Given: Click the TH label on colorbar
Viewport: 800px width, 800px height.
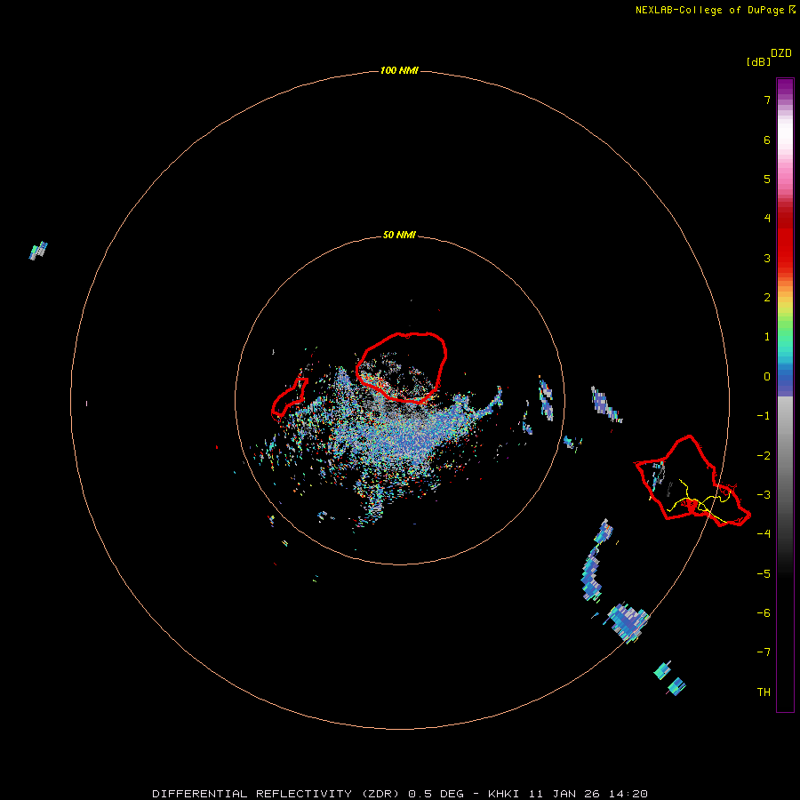Looking at the screenshot, I should (x=764, y=692).
